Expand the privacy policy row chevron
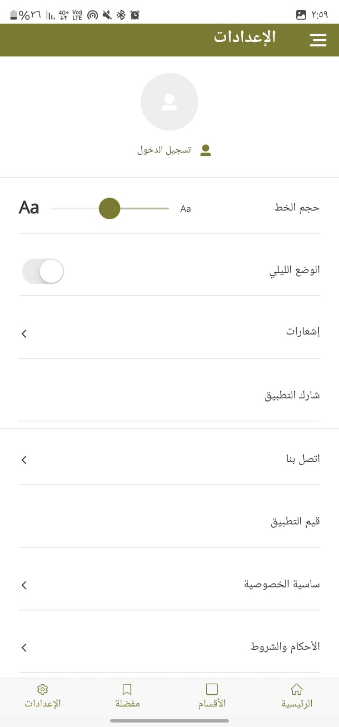The width and height of the screenshot is (339, 727). (24, 585)
